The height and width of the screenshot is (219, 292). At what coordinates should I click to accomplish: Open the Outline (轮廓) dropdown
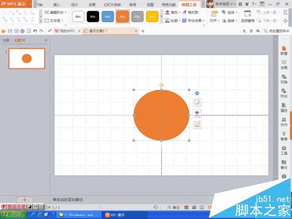click(172, 20)
